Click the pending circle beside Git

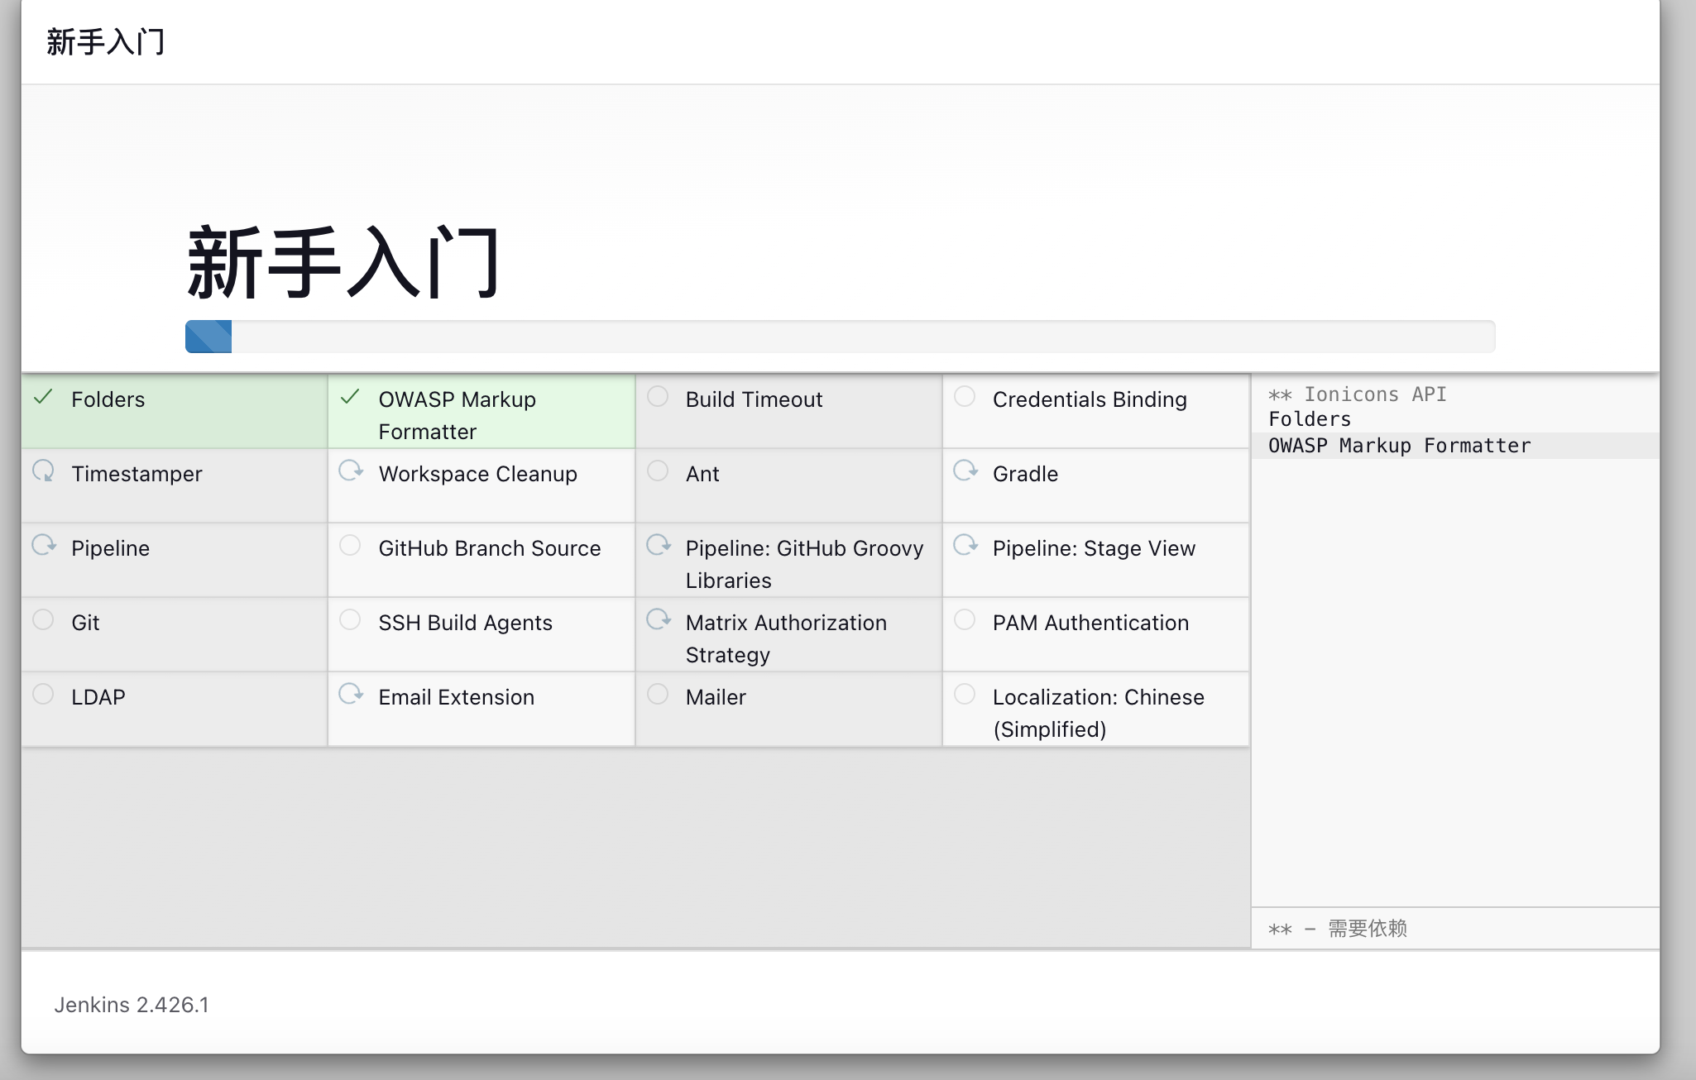coord(43,620)
